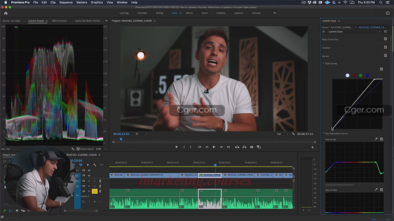Show hidden source panel tabs chevron
Image resolution: width=394 pixels, height=221 pixels.
[106, 21]
